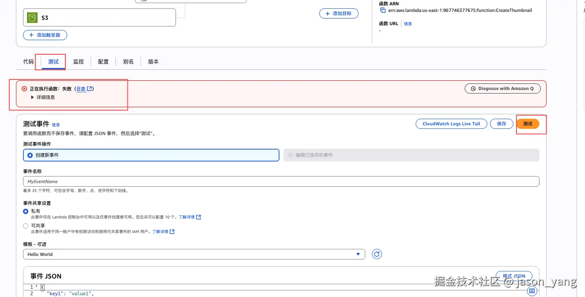Click the function ARN text
The width and height of the screenshot is (585, 297).
pos(460,10)
